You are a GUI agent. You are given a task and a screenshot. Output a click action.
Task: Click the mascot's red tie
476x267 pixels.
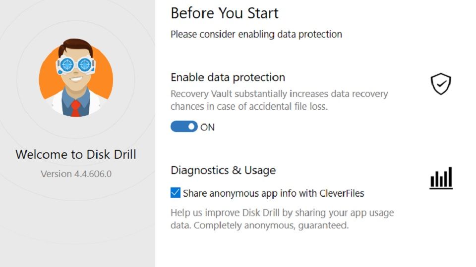coord(75,107)
